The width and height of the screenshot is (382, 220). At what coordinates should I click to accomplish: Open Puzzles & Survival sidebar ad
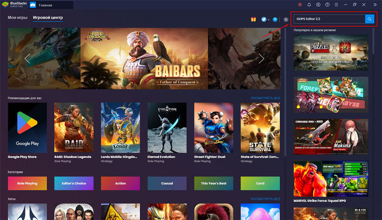[331, 52]
